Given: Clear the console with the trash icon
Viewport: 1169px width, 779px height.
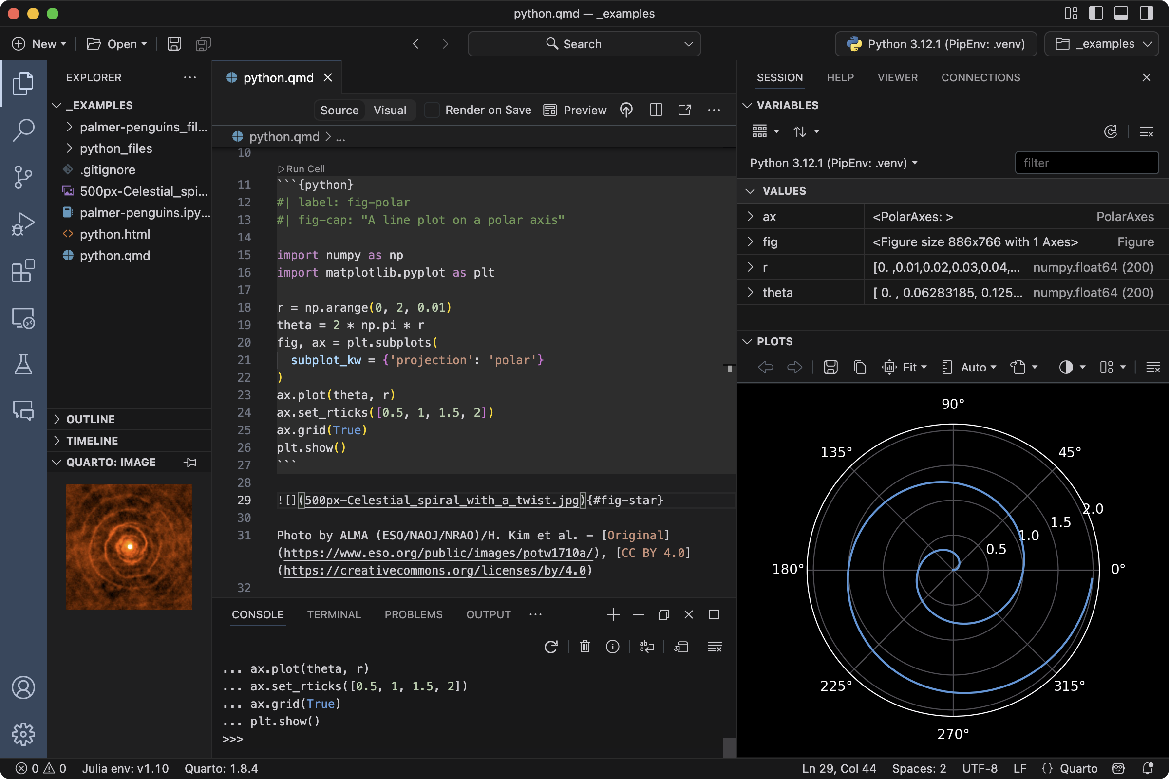Looking at the screenshot, I should [x=584, y=647].
